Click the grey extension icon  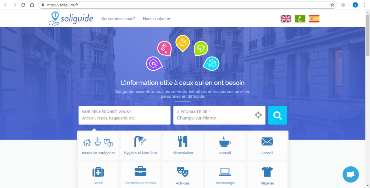[x=343, y=5]
